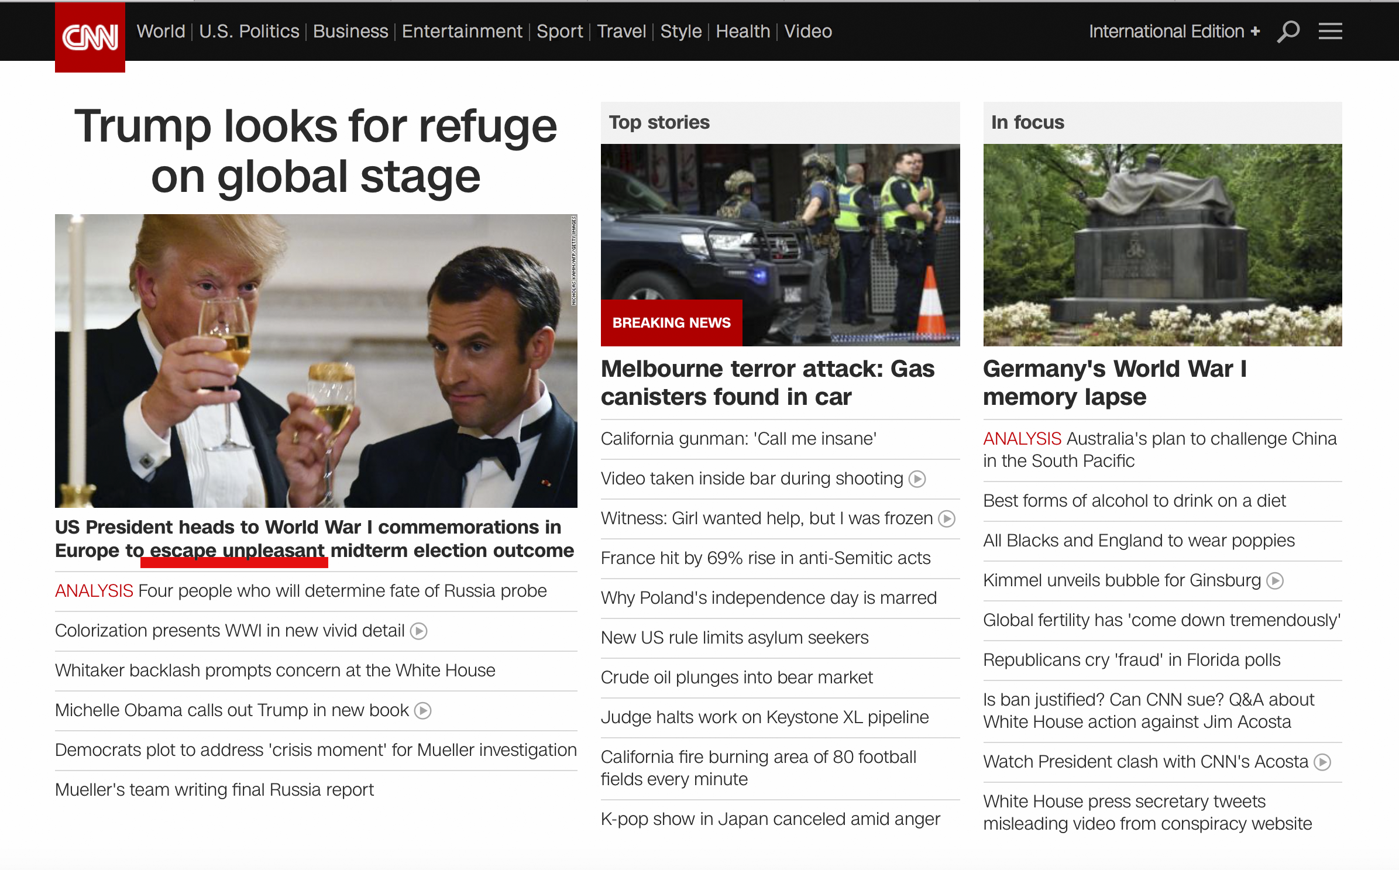Play the President clash with CNN's Acosta video
Viewport: 1399px width, 870px height.
(x=1322, y=762)
